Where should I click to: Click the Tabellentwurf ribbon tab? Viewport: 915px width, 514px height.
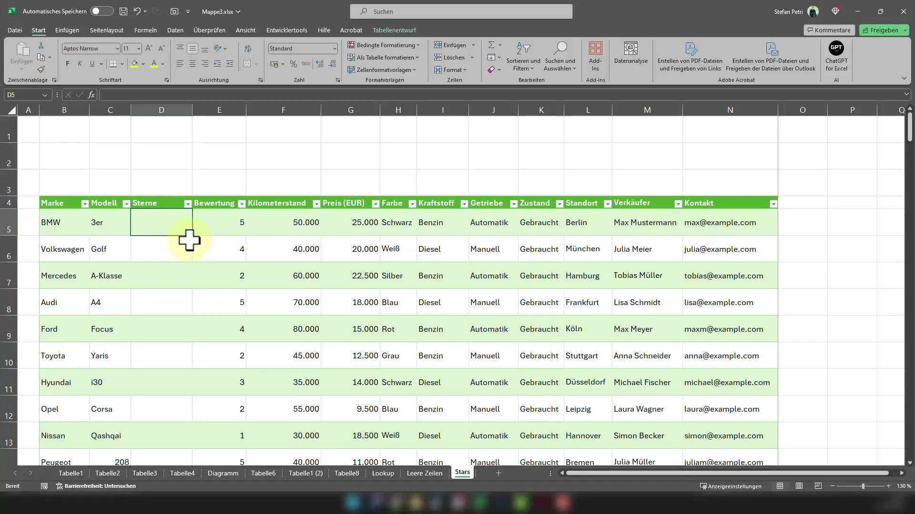pyautogui.click(x=394, y=30)
